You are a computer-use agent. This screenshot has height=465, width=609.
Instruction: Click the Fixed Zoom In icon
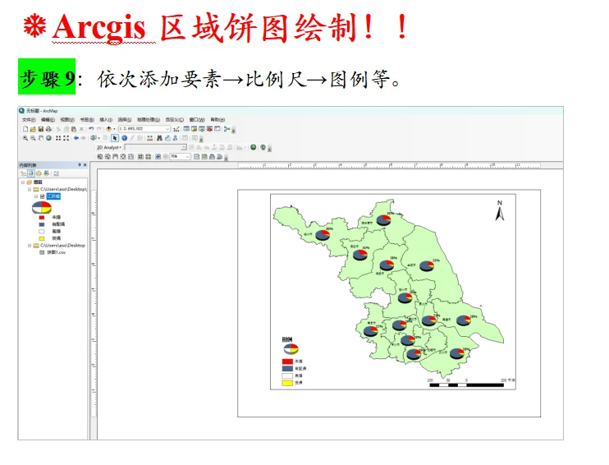pos(58,138)
